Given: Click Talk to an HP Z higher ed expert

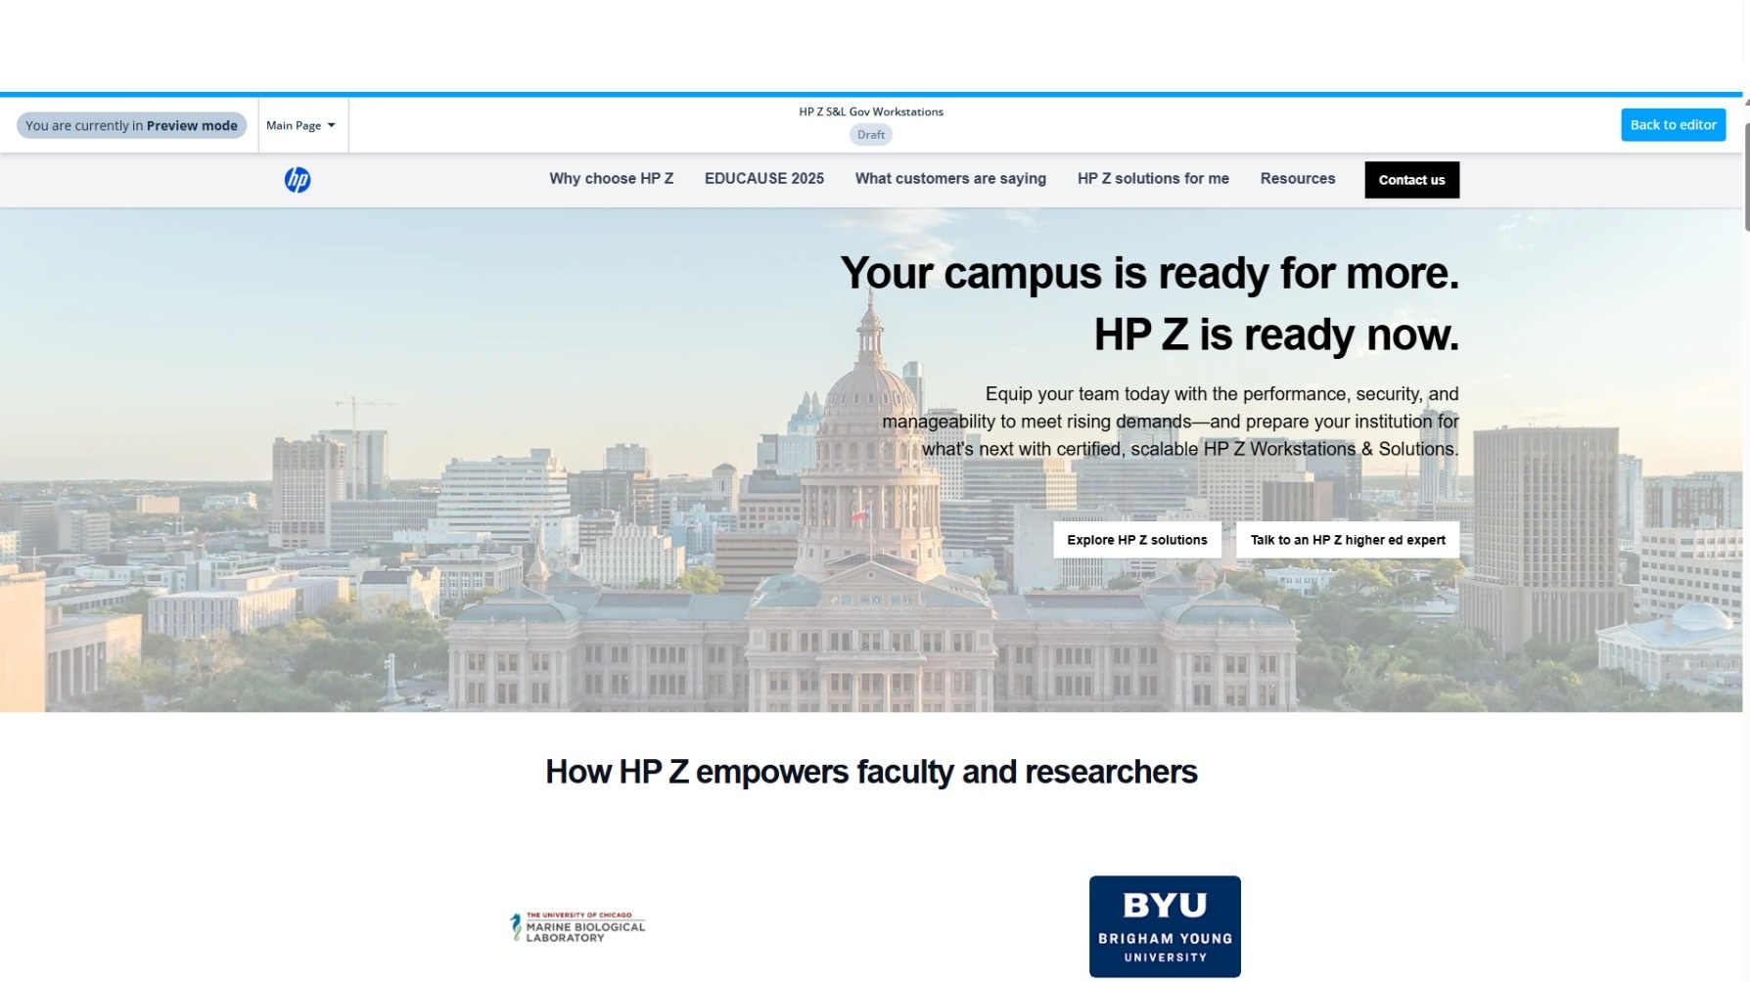Looking at the screenshot, I should pos(1347,540).
